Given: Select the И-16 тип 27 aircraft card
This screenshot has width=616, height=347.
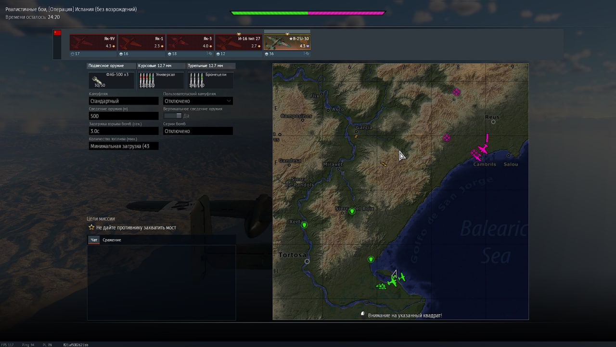Looking at the screenshot, I should tap(239, 42).
